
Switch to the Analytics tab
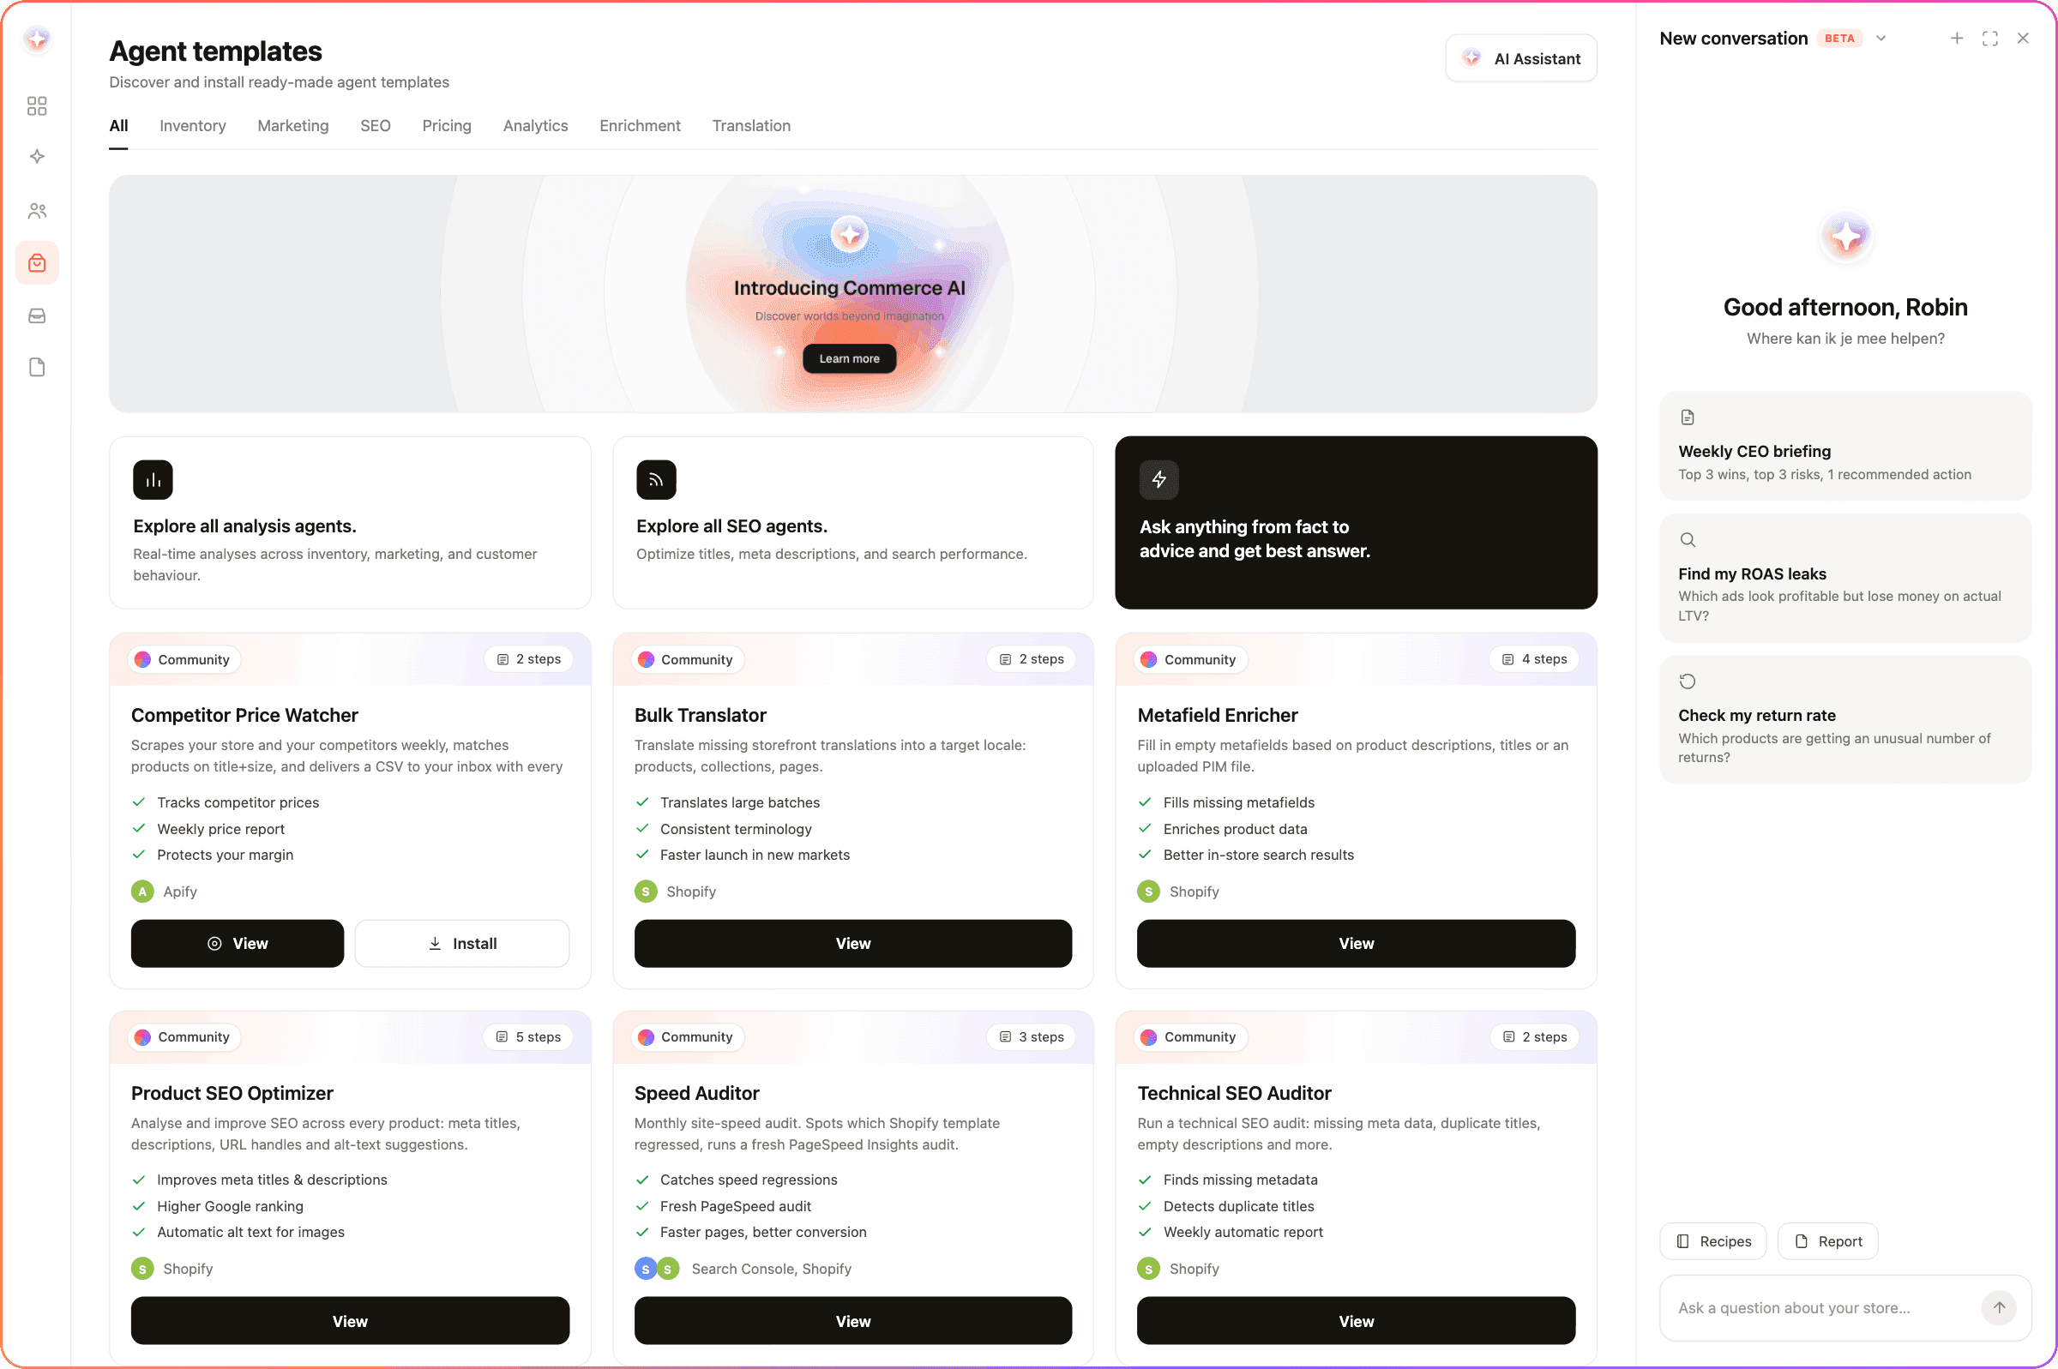pyautogui.click(x=535, y=126)
